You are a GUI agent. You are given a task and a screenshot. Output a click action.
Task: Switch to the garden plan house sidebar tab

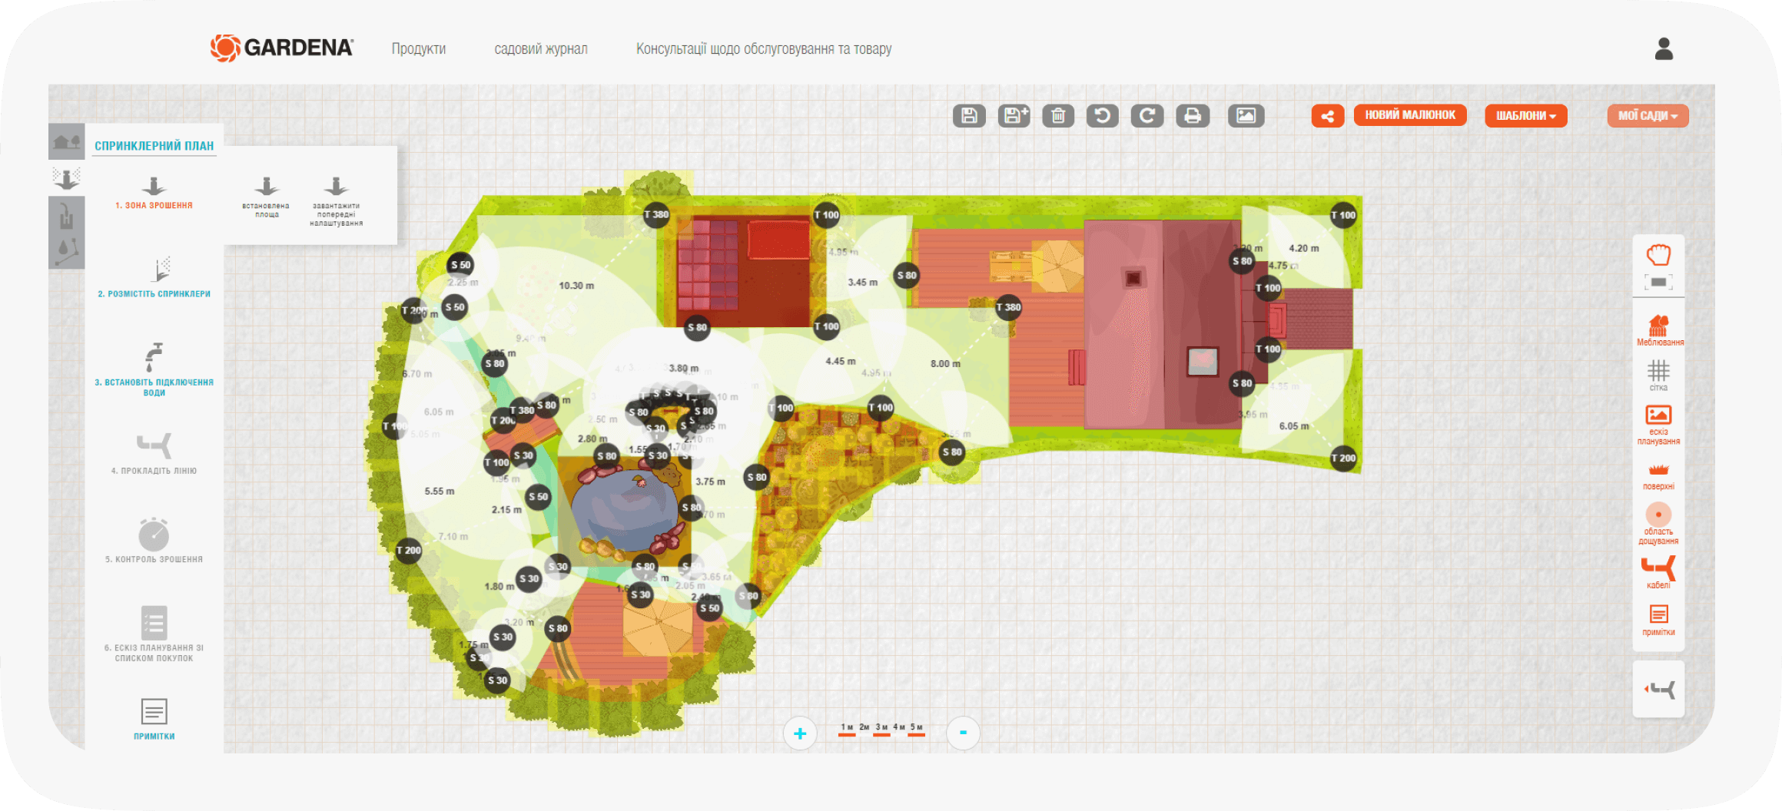click(66, 141)
